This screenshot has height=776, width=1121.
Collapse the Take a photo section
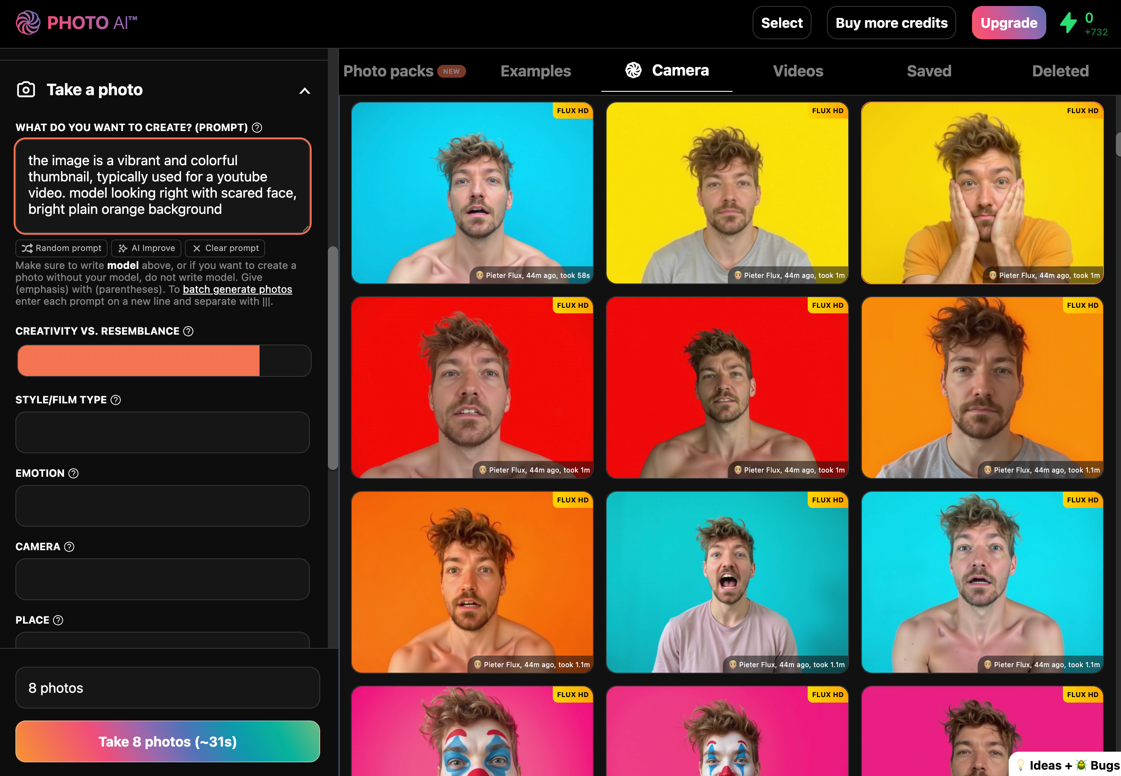point(304,91)
